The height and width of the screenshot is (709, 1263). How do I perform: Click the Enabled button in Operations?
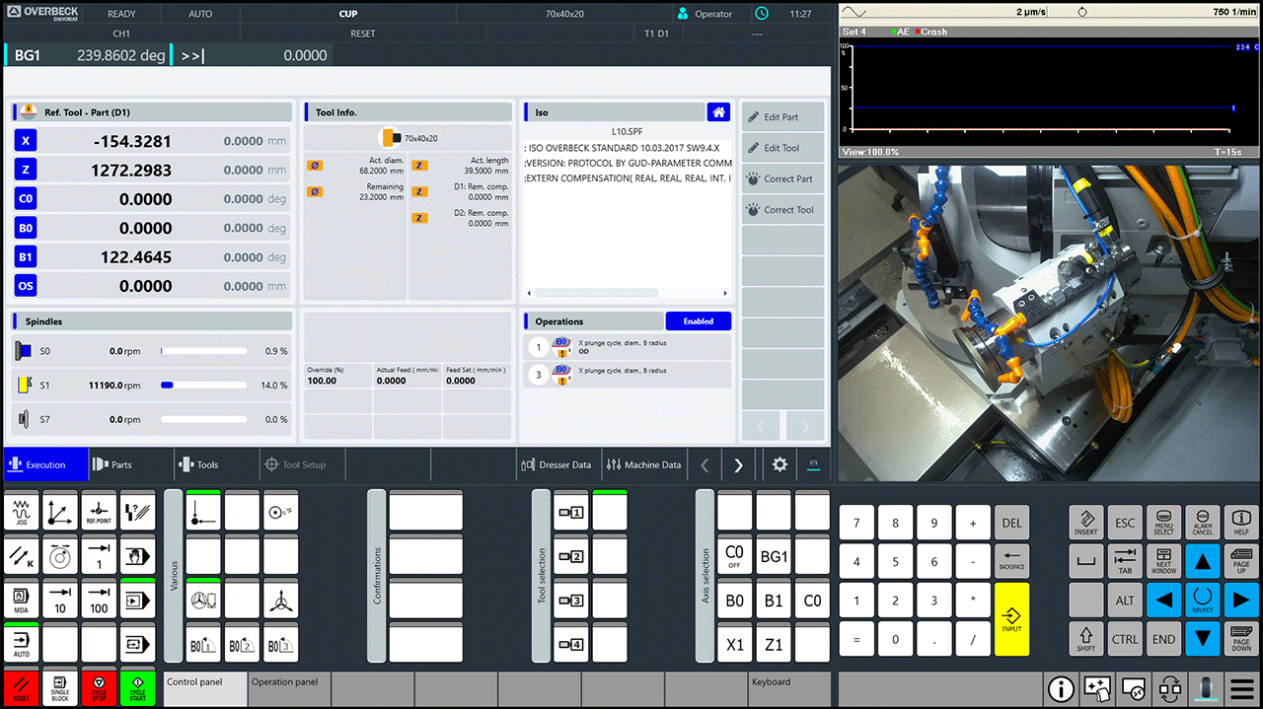(699, 321)
